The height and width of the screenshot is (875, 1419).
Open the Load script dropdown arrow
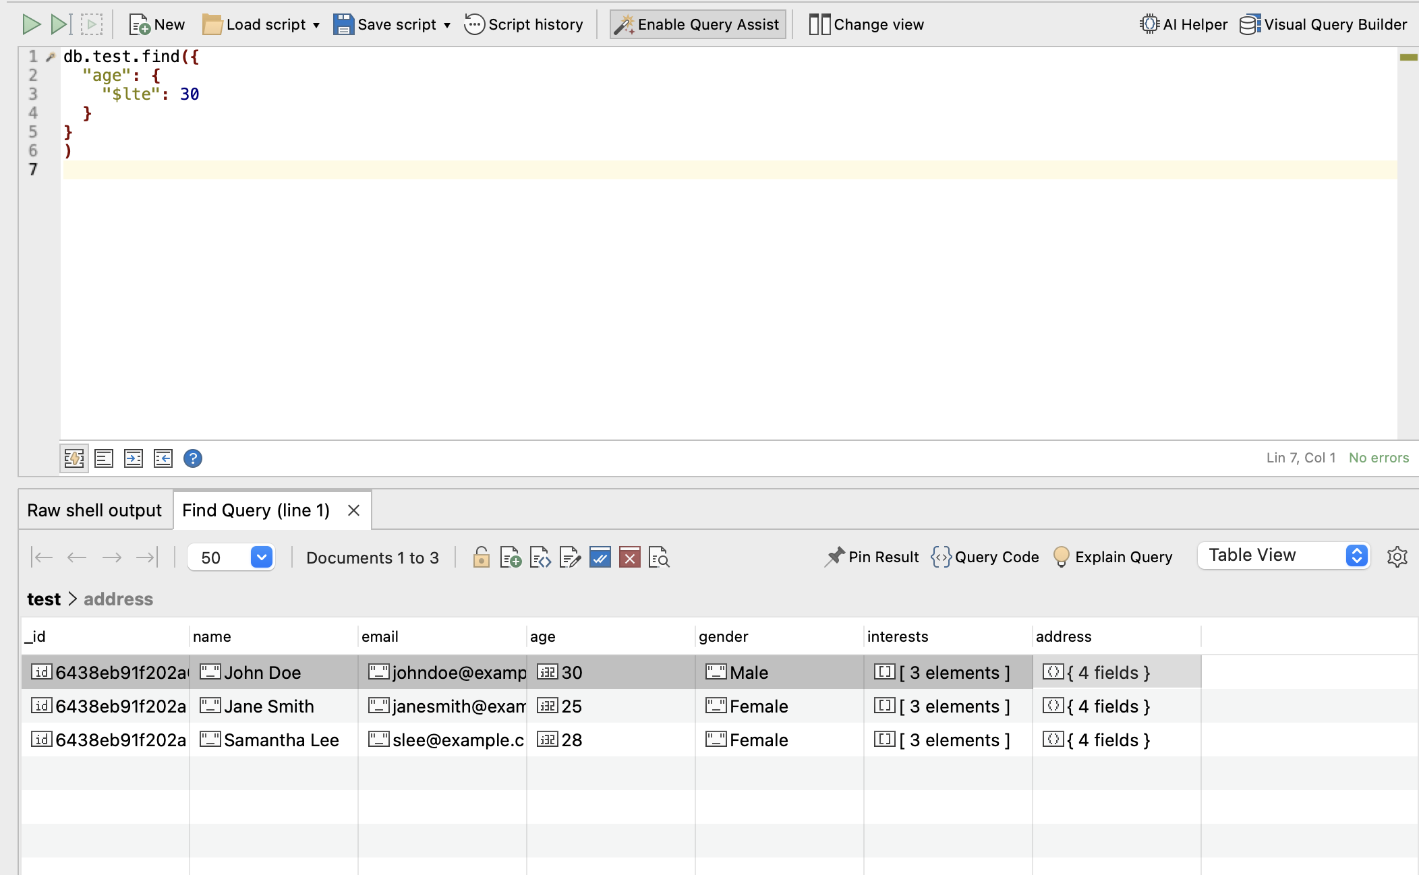316,25
